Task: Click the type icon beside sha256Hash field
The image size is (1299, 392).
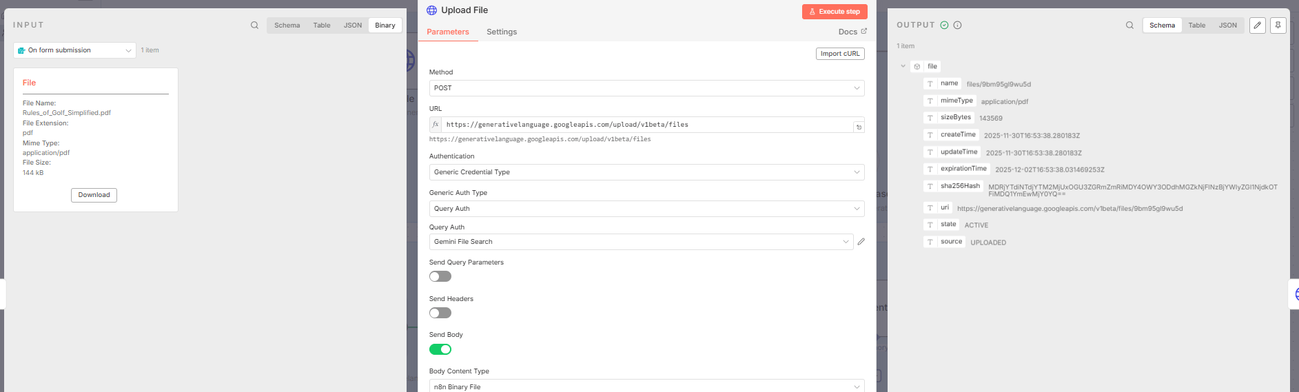Action: tap(930, 186)
